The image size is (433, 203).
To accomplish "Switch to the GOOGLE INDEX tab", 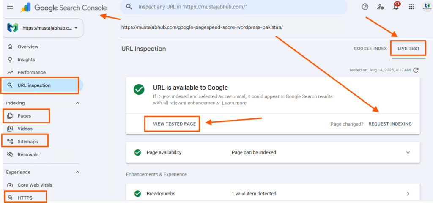I will pos(370,49).
